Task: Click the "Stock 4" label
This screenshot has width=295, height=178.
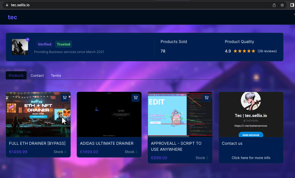Action: click(x=60, y=152)
